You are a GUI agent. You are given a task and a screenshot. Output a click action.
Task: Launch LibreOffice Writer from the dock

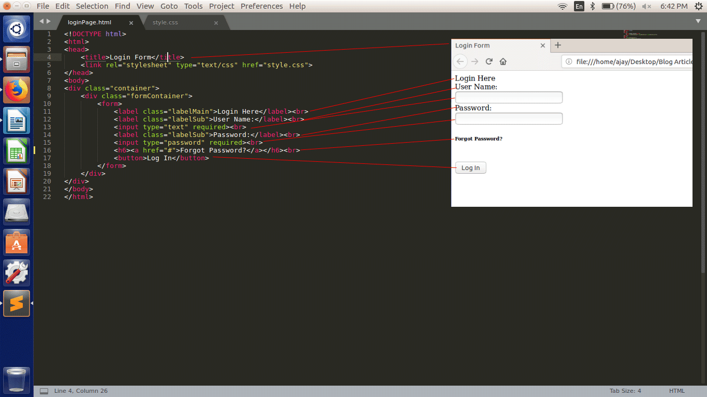point(17,120)
